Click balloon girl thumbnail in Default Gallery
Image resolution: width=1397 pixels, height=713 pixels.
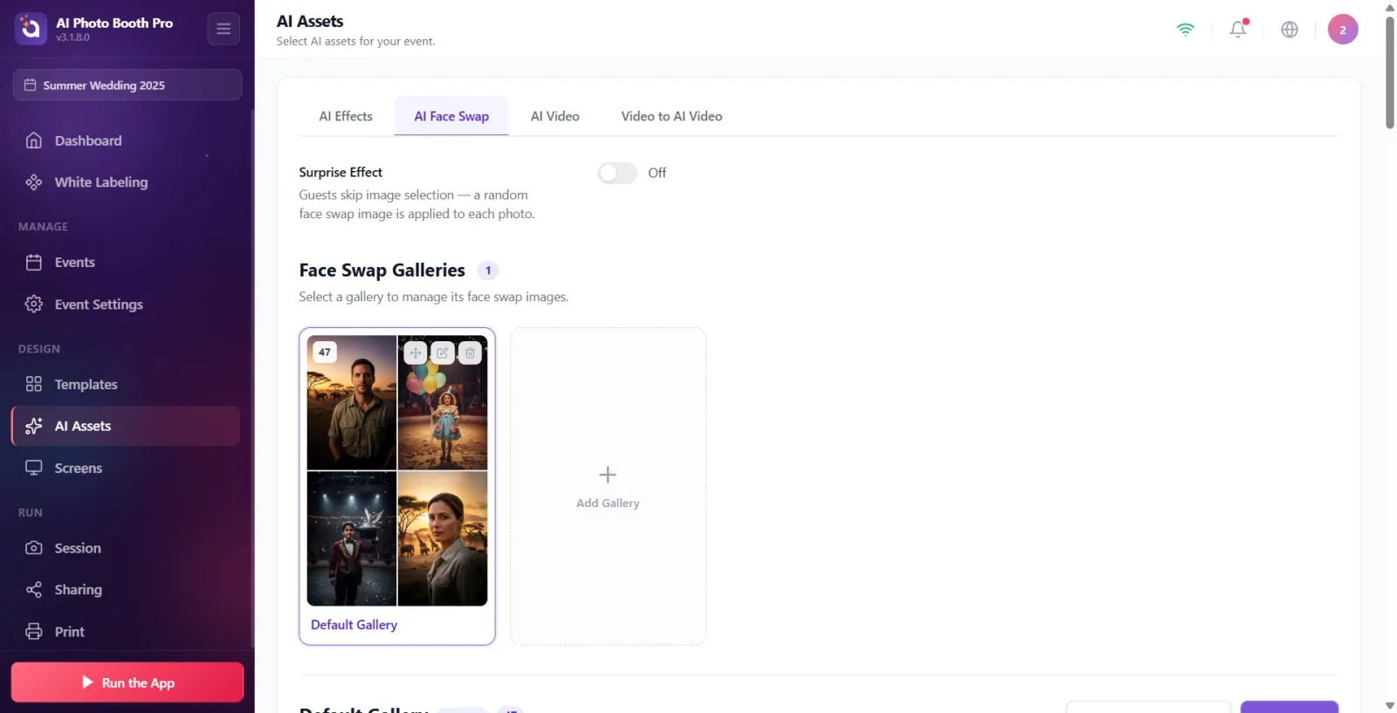(443, 403)
